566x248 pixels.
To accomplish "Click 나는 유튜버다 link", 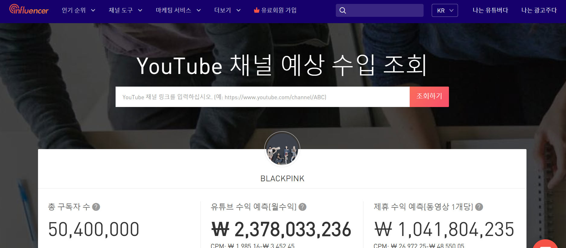I will point(490,10).
